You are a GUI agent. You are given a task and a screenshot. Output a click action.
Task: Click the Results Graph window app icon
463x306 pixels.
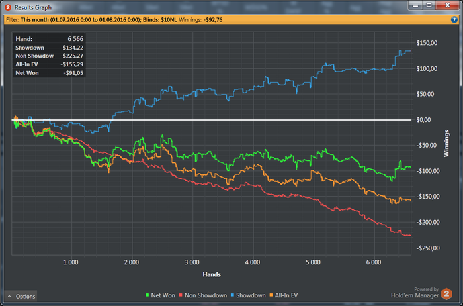pyautogui.click(x=8, y=7)
